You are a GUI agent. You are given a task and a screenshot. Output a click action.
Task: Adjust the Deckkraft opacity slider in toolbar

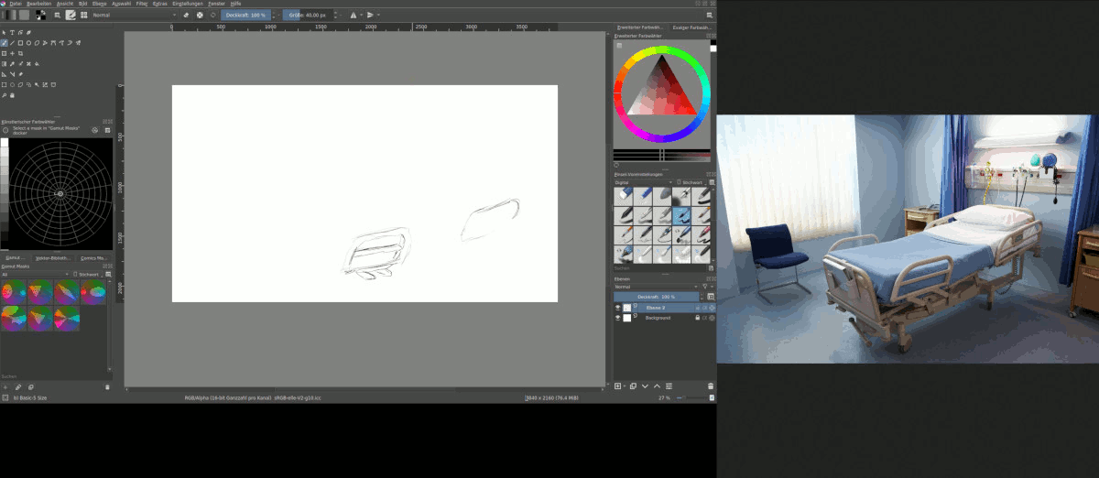[245, 15]
